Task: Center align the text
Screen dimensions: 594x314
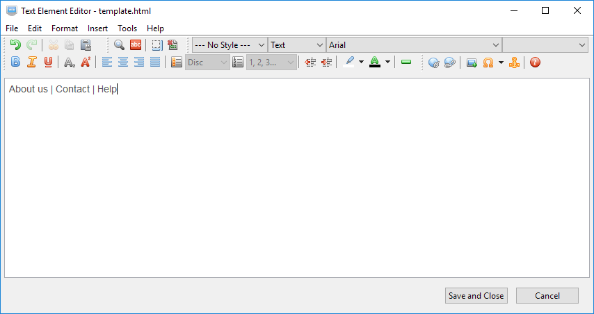Action: coord(122,63)
